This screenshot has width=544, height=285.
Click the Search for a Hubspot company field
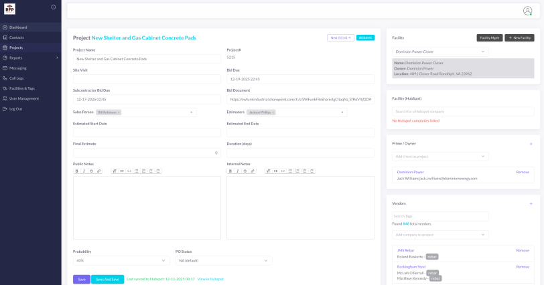463,112
